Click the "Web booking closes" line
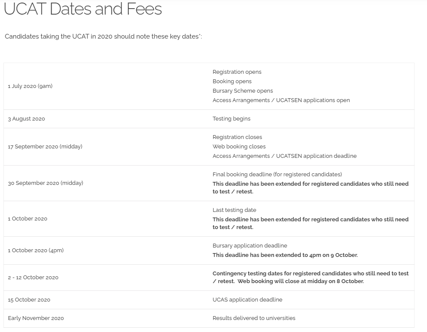This screenshot has height=332, width=427. click(239, 147)
